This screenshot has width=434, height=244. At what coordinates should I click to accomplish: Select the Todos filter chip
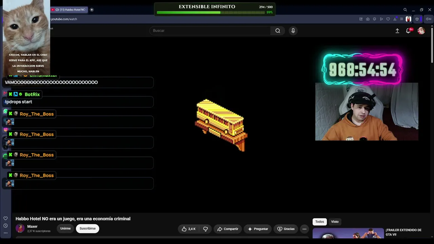pyautogui.click(x=320, y=222)
